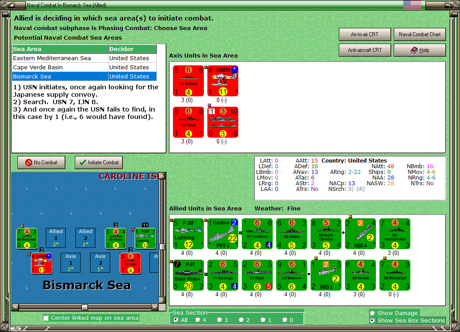Click map horizontal scrollbar right arrow

(155, 307)
